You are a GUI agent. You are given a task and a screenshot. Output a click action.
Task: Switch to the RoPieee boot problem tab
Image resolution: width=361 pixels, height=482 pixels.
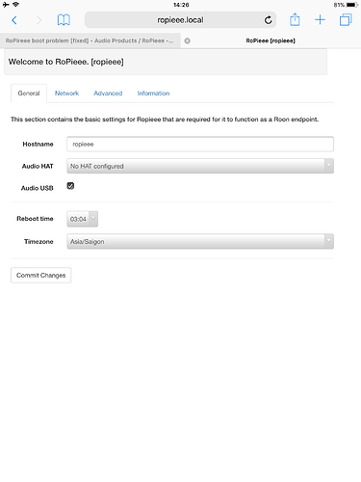(90, 40)
